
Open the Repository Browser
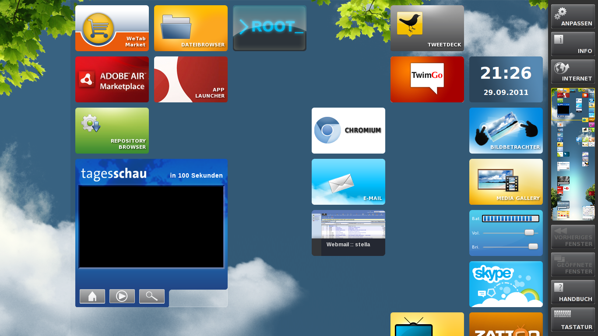(x=112, y=131)
